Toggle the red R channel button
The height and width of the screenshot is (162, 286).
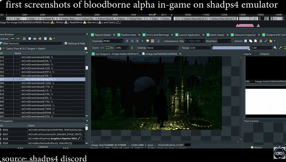(127, 41)
